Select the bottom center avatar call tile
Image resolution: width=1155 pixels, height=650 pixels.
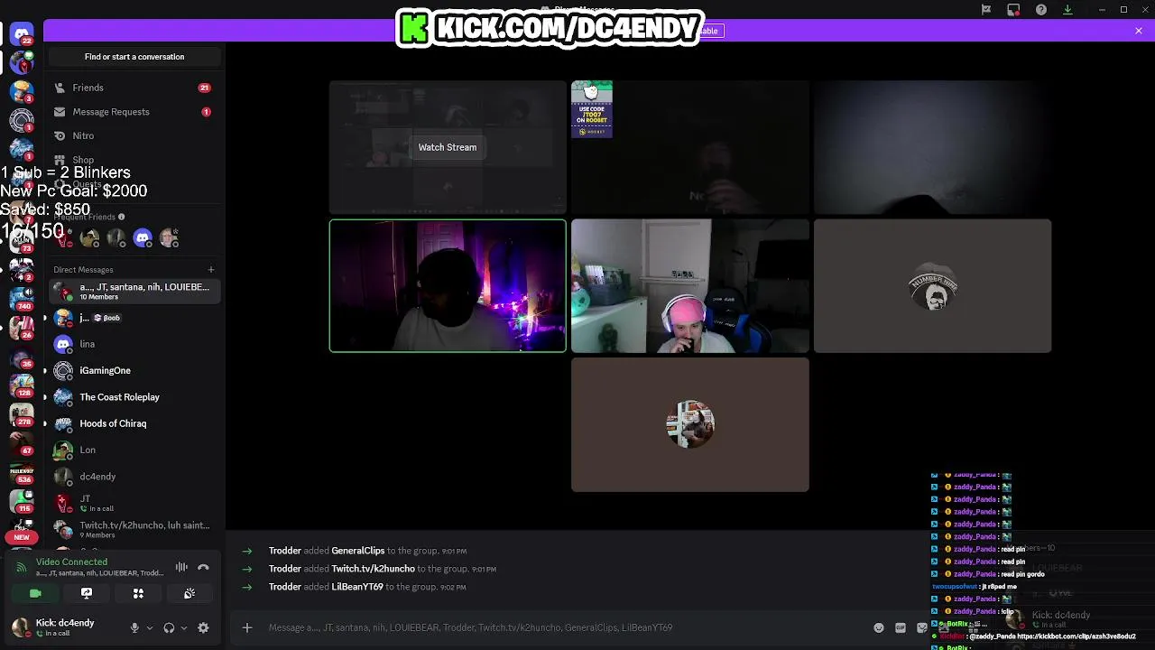point(690,425)
